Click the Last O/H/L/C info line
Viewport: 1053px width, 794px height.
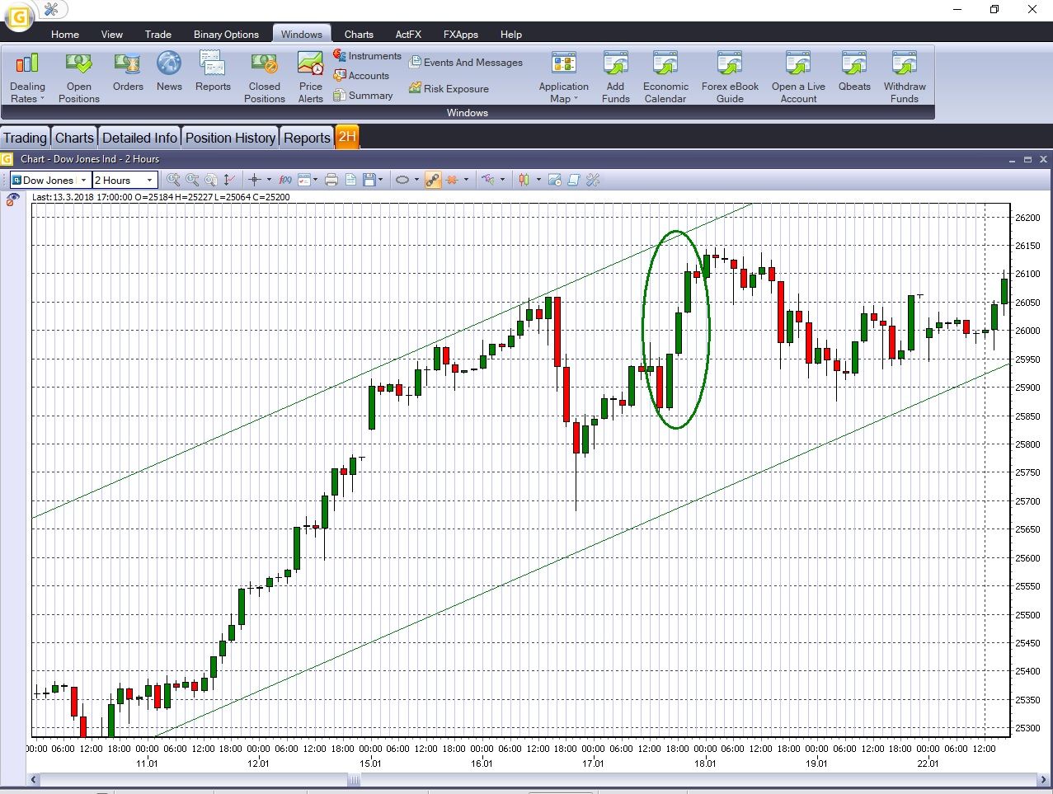(x=161, y=197)
